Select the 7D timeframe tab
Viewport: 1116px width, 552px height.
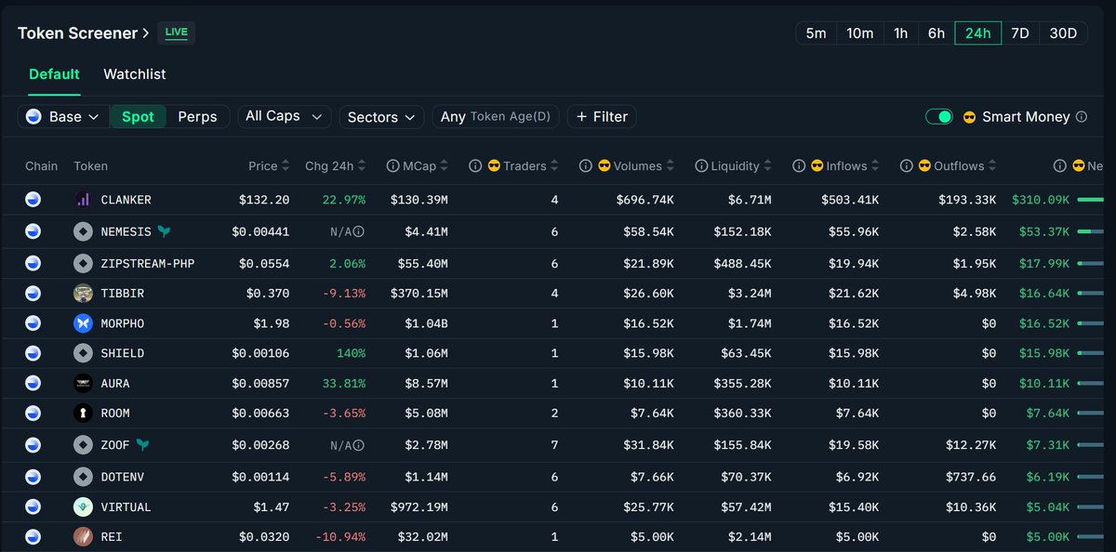(x=1019, y=33)
